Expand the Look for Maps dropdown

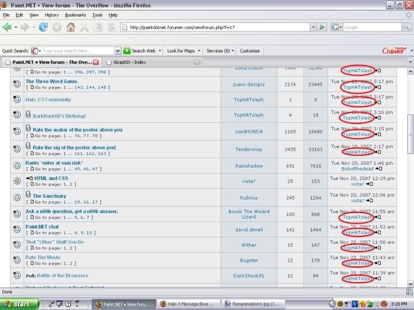(x=199, y=51)
